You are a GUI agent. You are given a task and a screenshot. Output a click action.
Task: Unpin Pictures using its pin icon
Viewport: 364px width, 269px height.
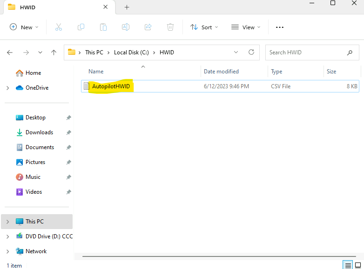(68, 162)
